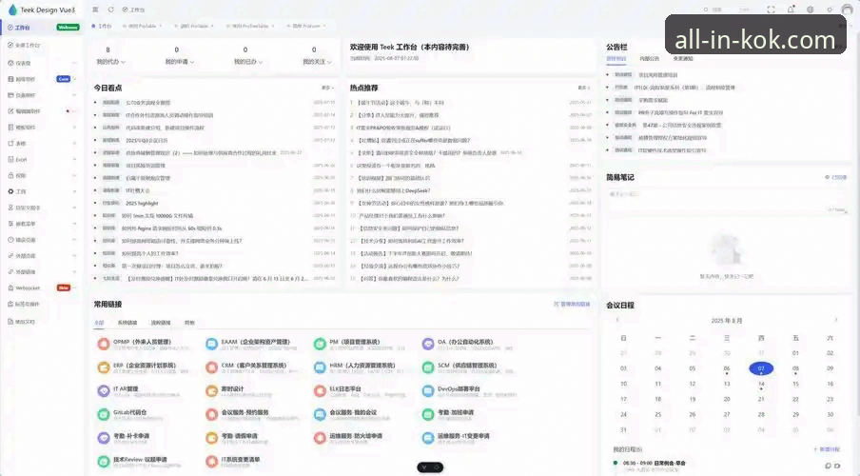The height and width of the screenshot is (476, 860).
Task: Open SCM 供应链管理系统 icon
Action: click(x=428, y=367)
